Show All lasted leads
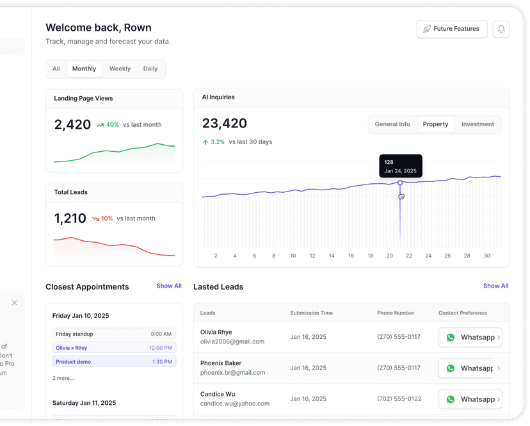 [495, 286]
